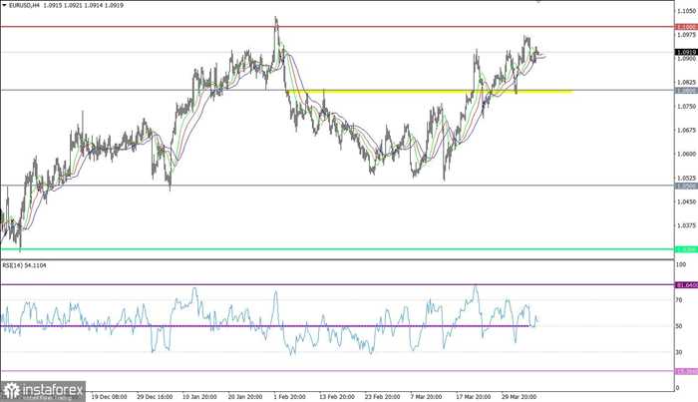Click the 1.0375 price axis label
Screen dimensions: 698x402
686,225
